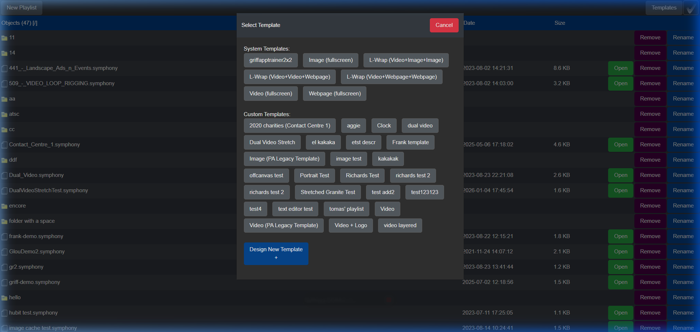Viewport: 700px width, 332px height.
Task: Click folder icon for 'atsc'
Action: [x=4, y=114]
